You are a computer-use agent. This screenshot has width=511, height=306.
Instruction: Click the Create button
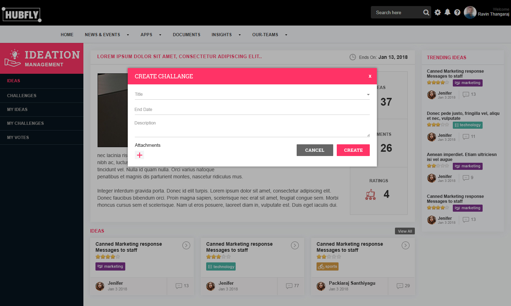coord(353,150)
